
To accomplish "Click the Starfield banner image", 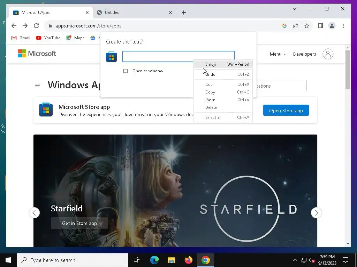I will 175,191.
